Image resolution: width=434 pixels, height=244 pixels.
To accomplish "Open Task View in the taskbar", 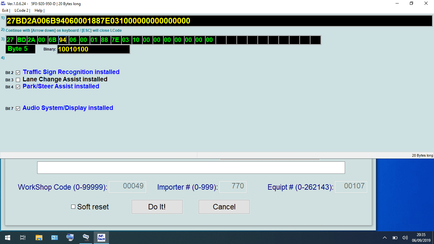I will click(23, 237).
